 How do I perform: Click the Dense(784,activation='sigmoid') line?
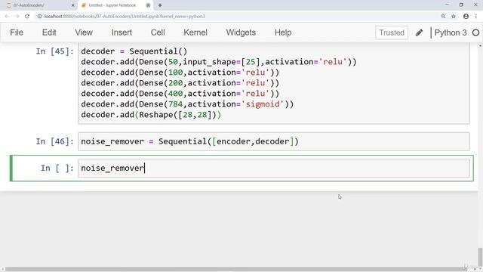[x=187, y=104]
